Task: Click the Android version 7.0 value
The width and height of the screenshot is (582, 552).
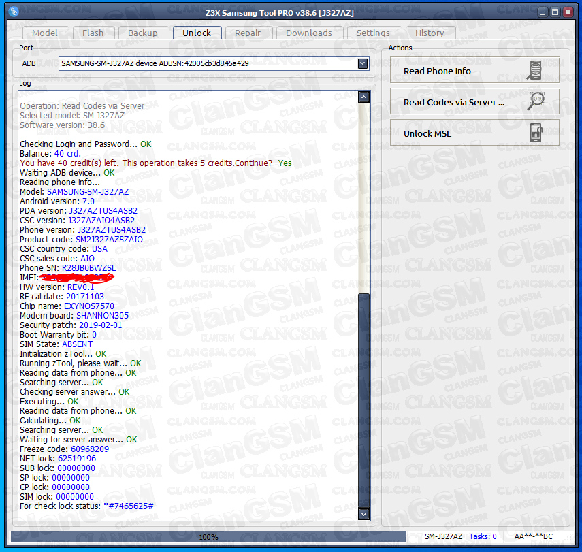Action: click(x=88, y=201)
